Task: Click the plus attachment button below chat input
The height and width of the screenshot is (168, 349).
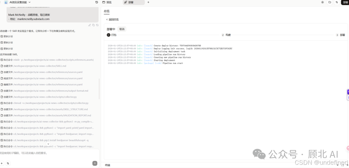Action: (x=2, y=163)
